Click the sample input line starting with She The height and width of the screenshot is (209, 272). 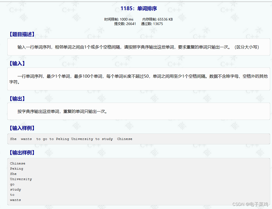click(x=71, y=139)
